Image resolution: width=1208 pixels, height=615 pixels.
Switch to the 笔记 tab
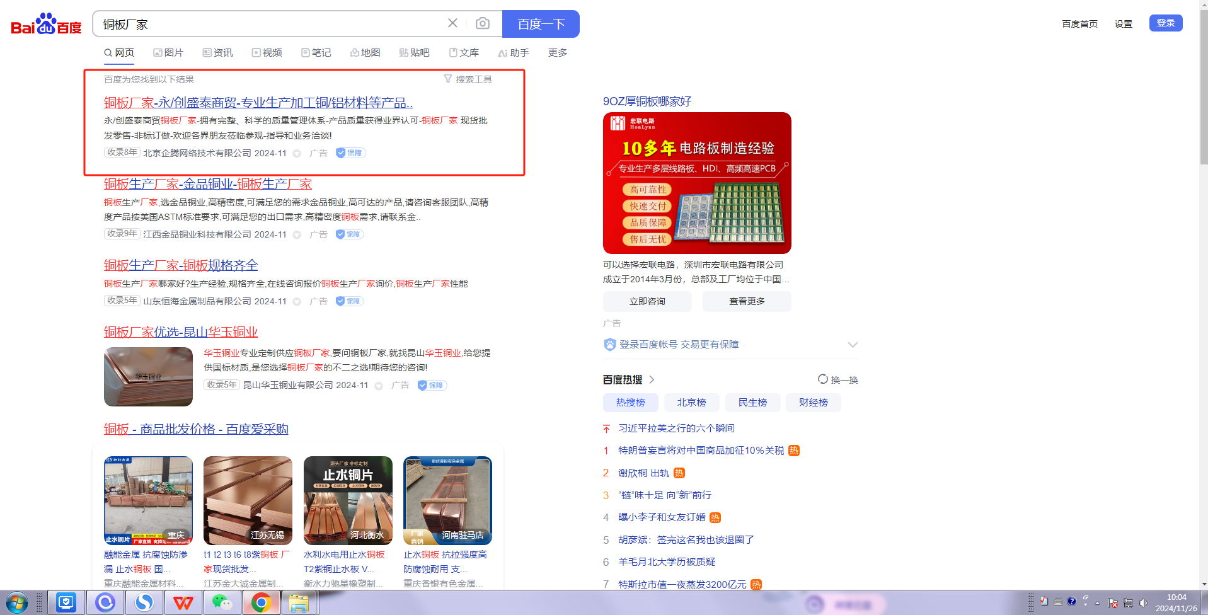[x=316, y=52]
